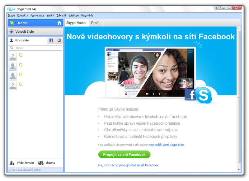Click the Facebook video call promo image

coord(150,72)
